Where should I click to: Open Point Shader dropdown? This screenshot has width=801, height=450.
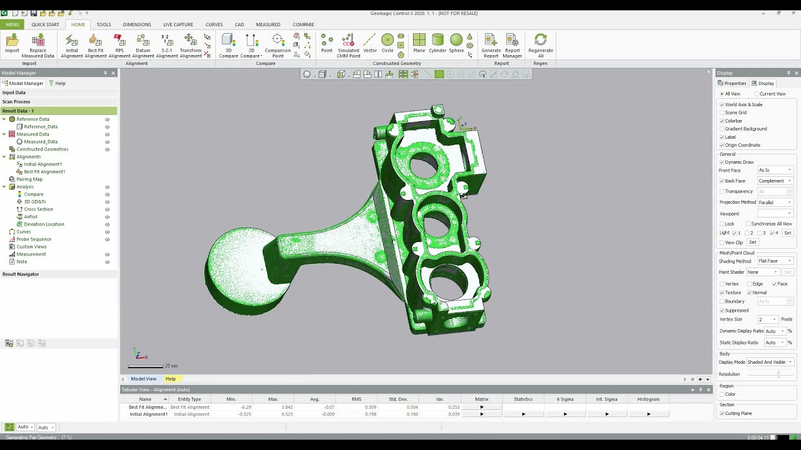[x=763, y=272]
